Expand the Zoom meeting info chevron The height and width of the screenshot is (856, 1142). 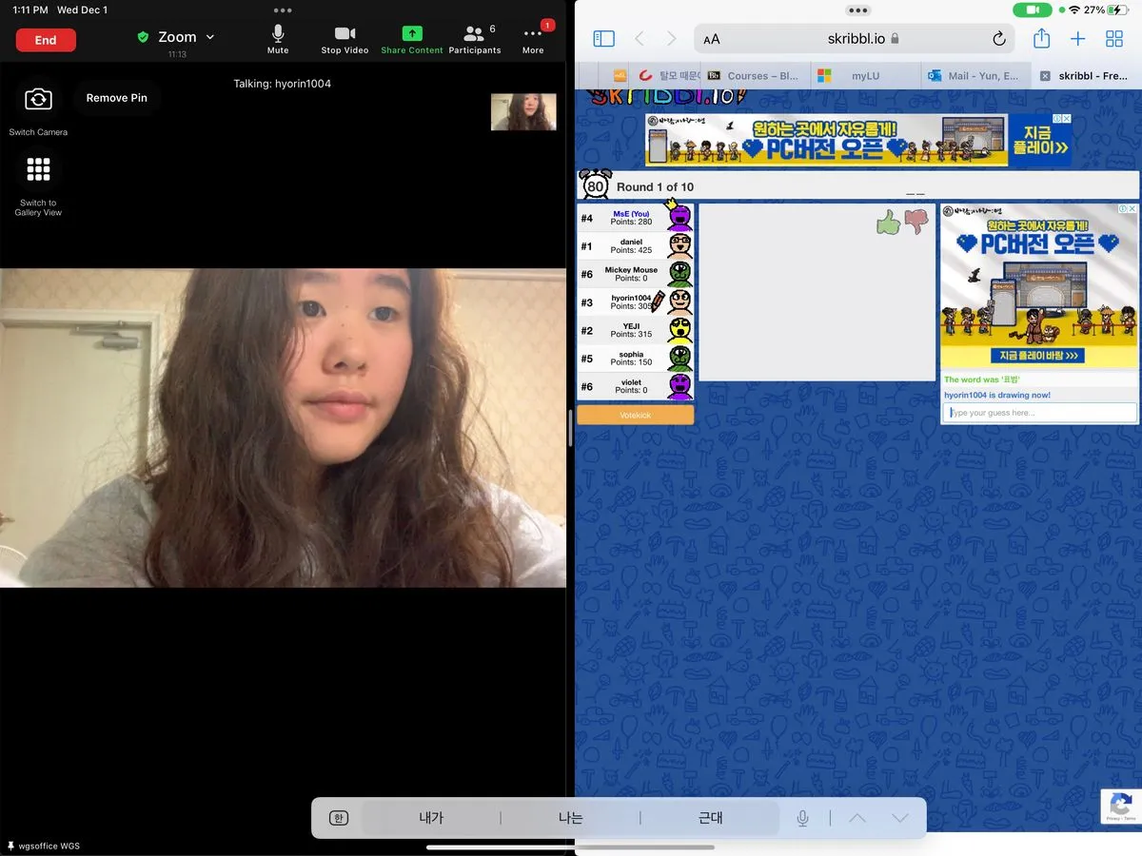click(x=210, y=37)
